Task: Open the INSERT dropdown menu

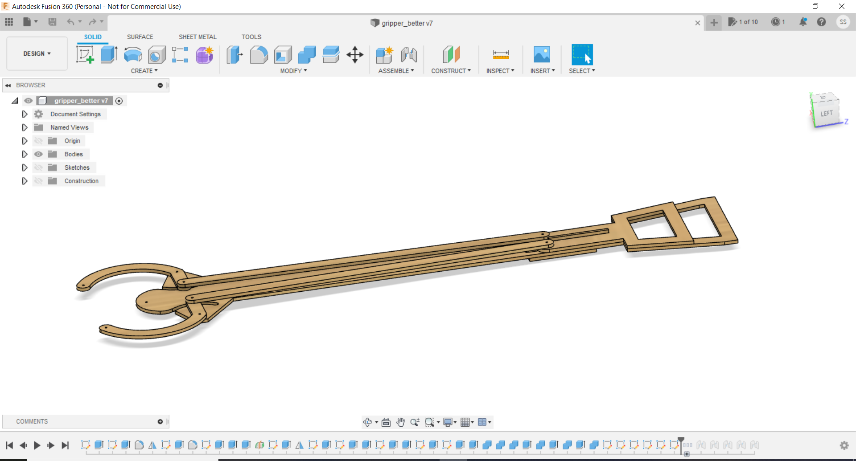Action: coord(543,71)
